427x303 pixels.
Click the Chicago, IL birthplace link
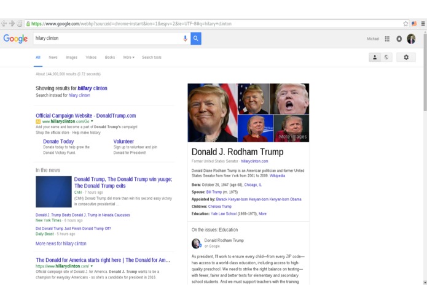pyautogui.click(x=253, y=185)
